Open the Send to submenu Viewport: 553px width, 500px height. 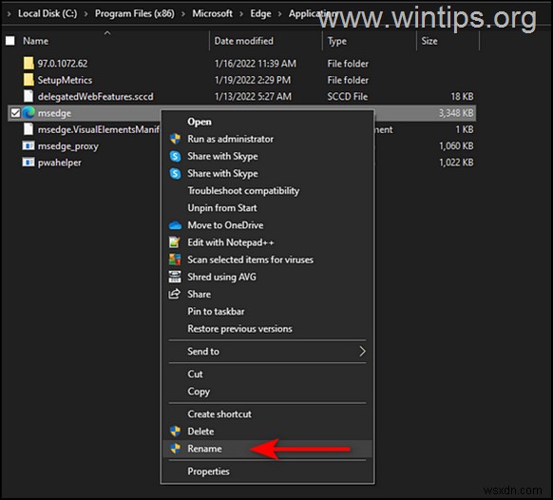pyautogui.click(x=267, y=351)
